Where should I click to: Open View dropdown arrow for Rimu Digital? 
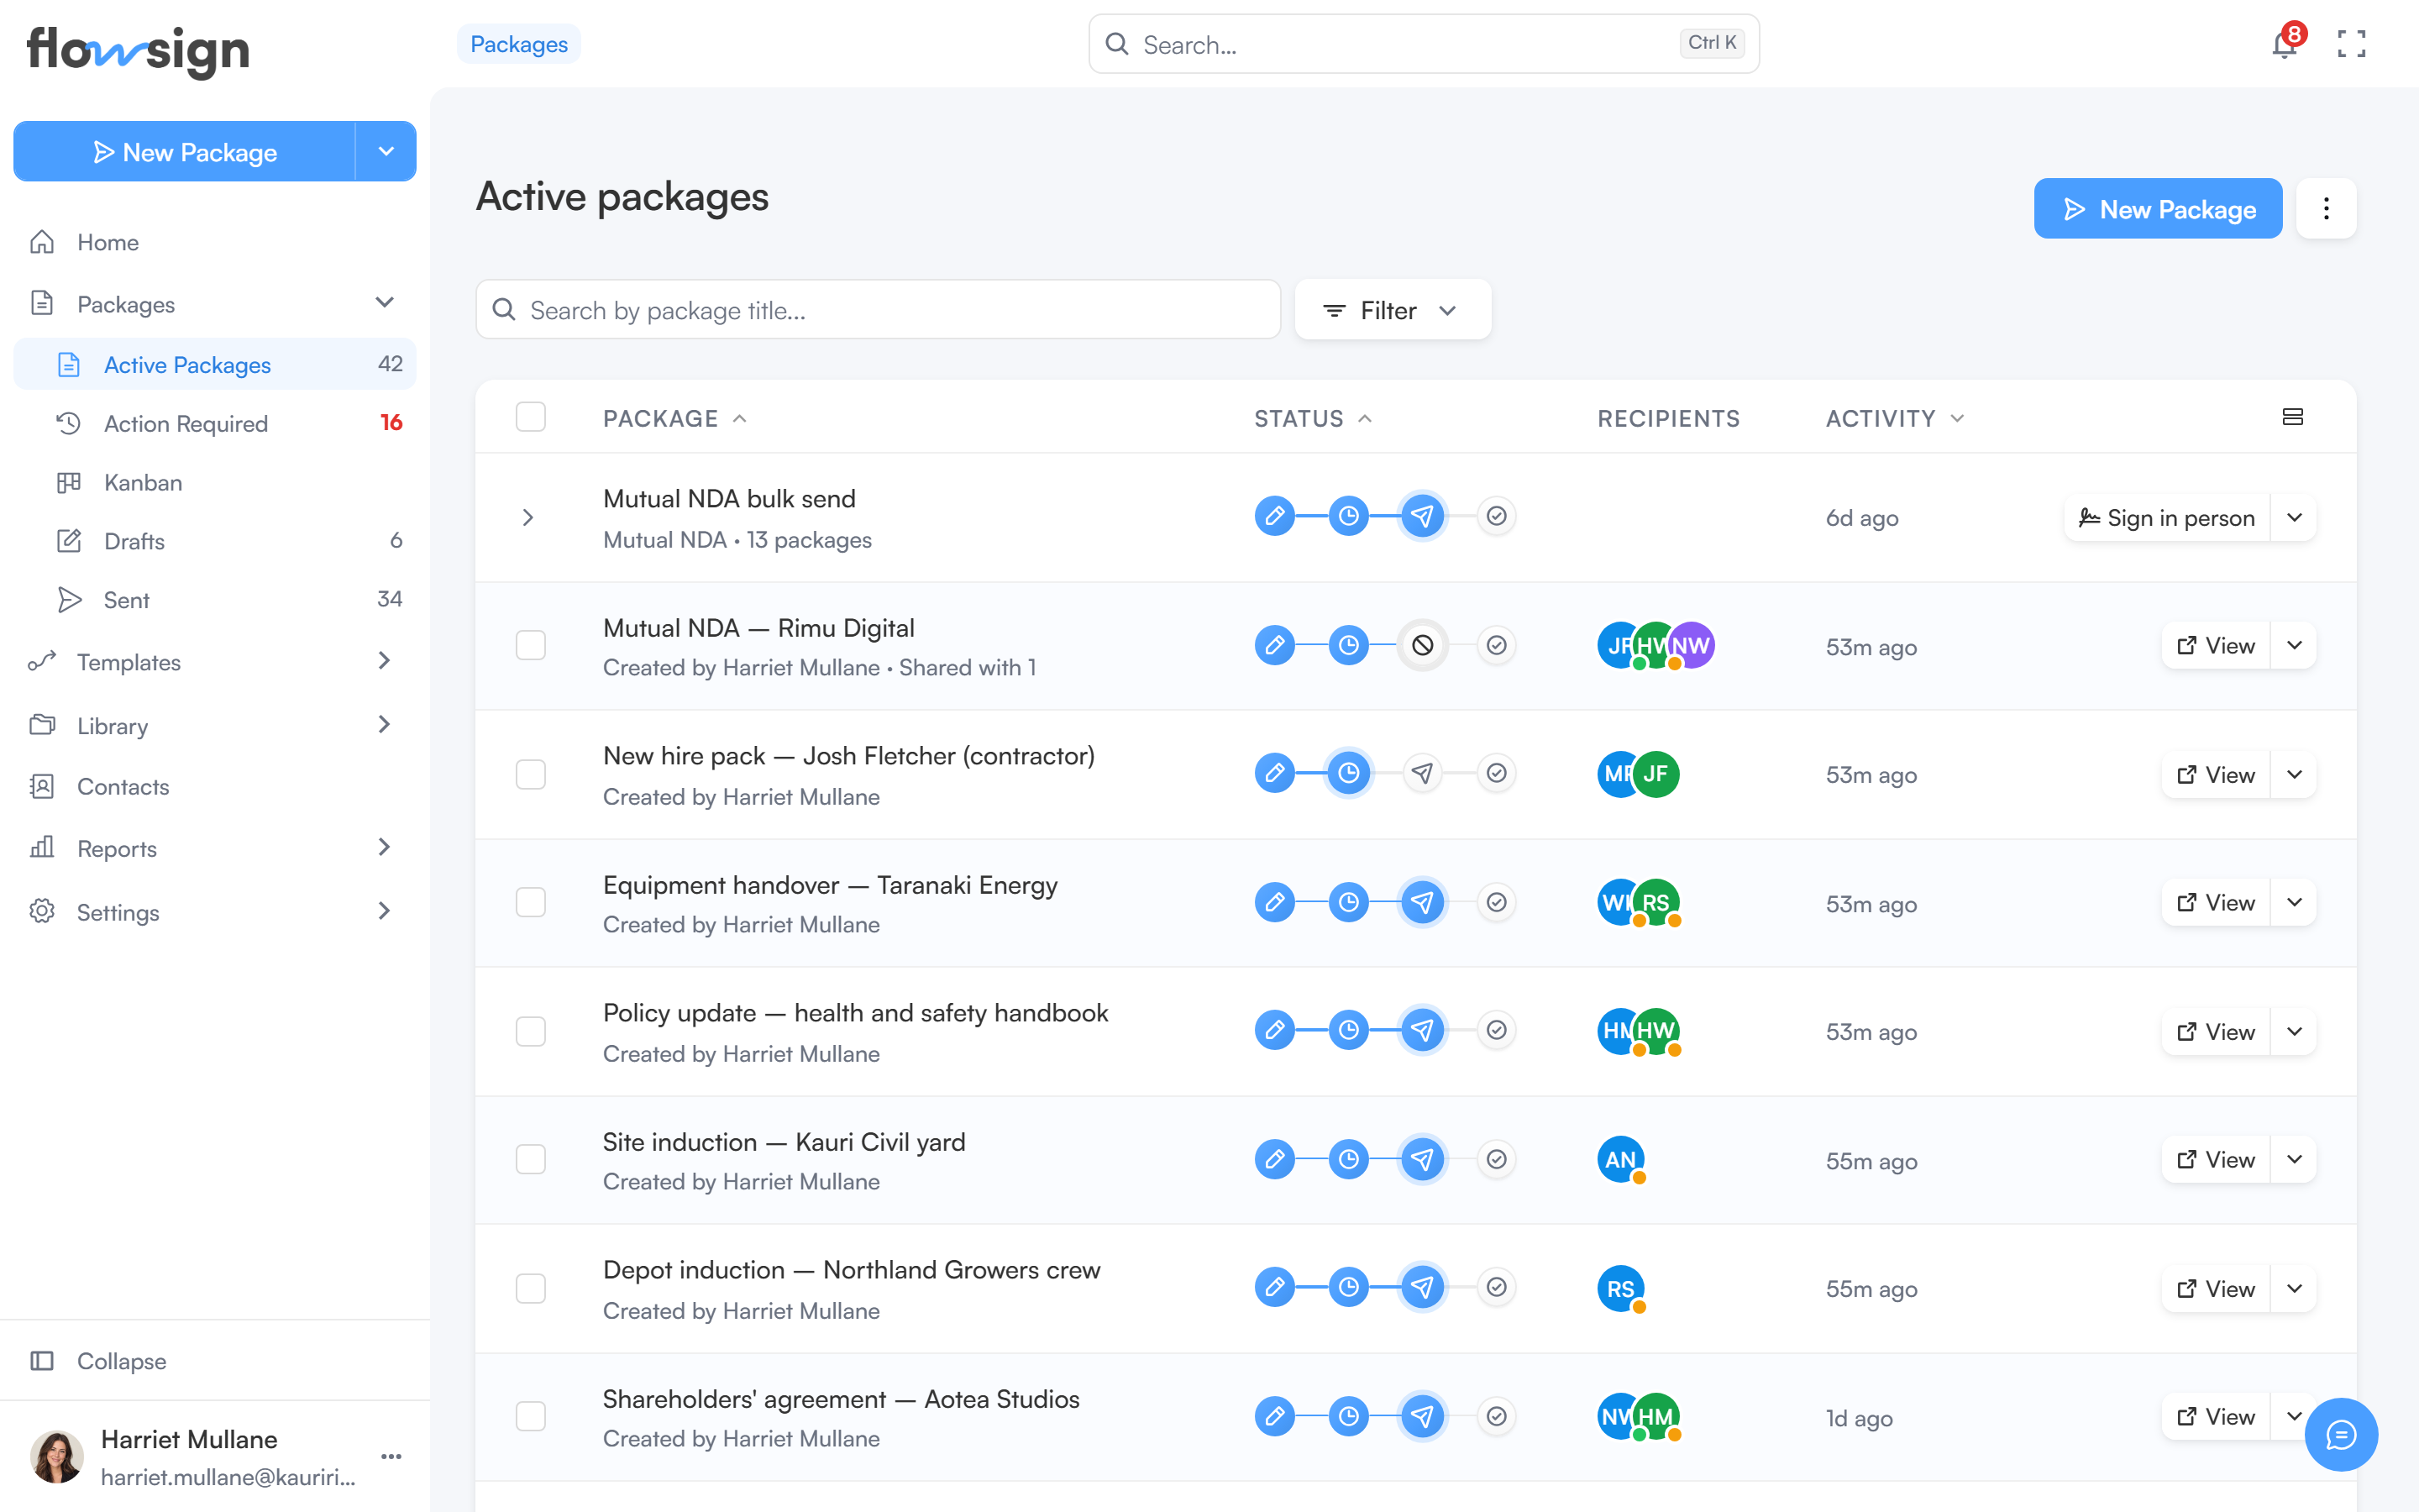click(2294, 645)
